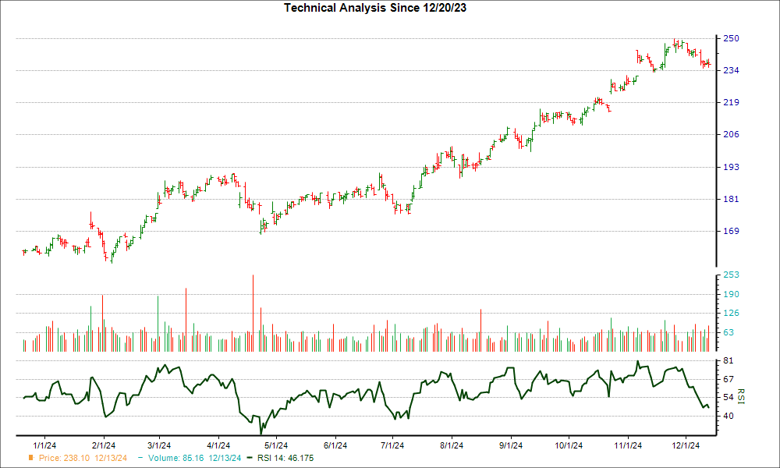The image size is (780, 468).
Task: Click the 219 price axis label
Action: coord(731,102)
